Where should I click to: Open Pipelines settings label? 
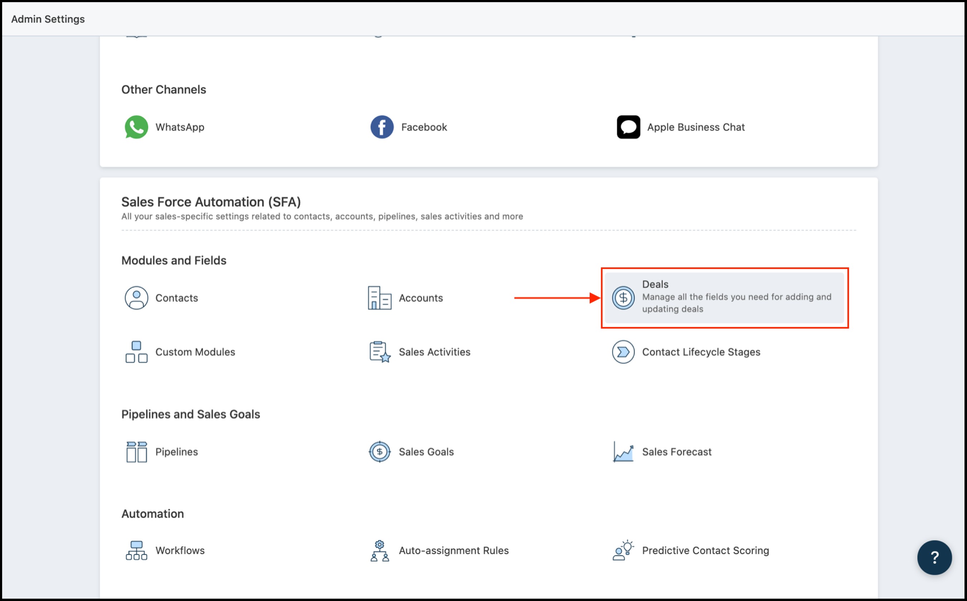177,452
